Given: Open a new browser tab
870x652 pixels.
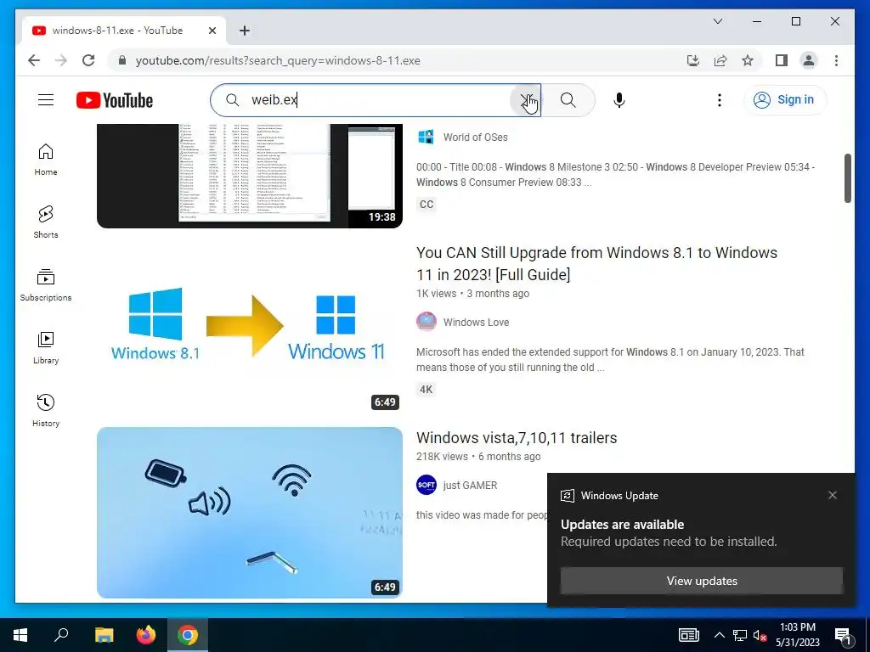Looking at the screenshot, I should click(x=244, y=31).
